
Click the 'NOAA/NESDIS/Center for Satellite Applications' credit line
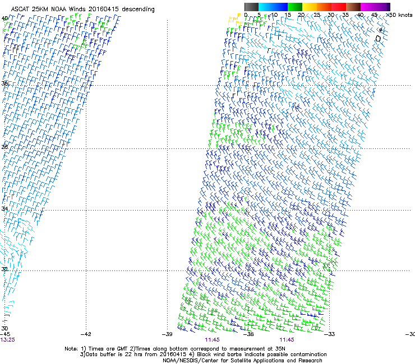[242, 361]
